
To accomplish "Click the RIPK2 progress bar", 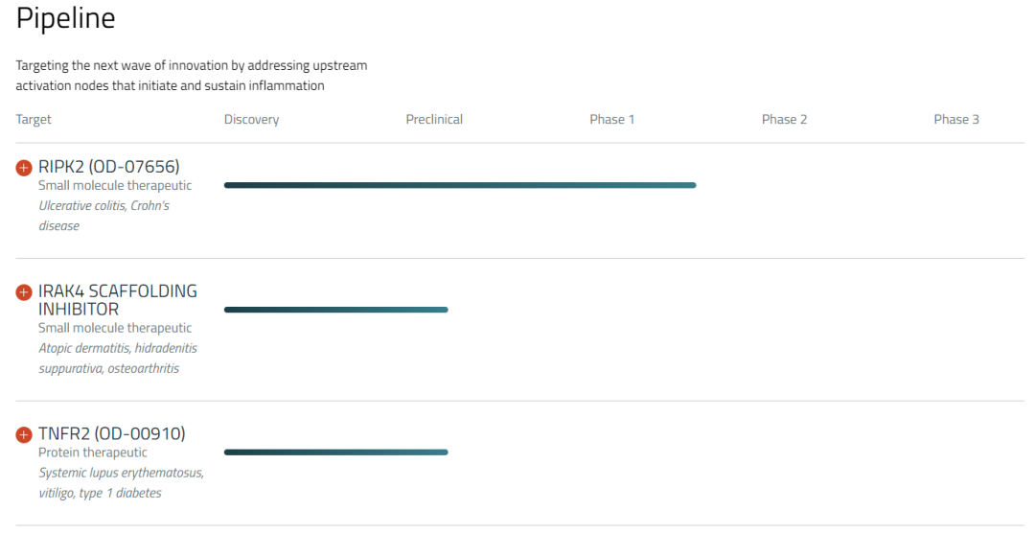I will coord(460,185).
